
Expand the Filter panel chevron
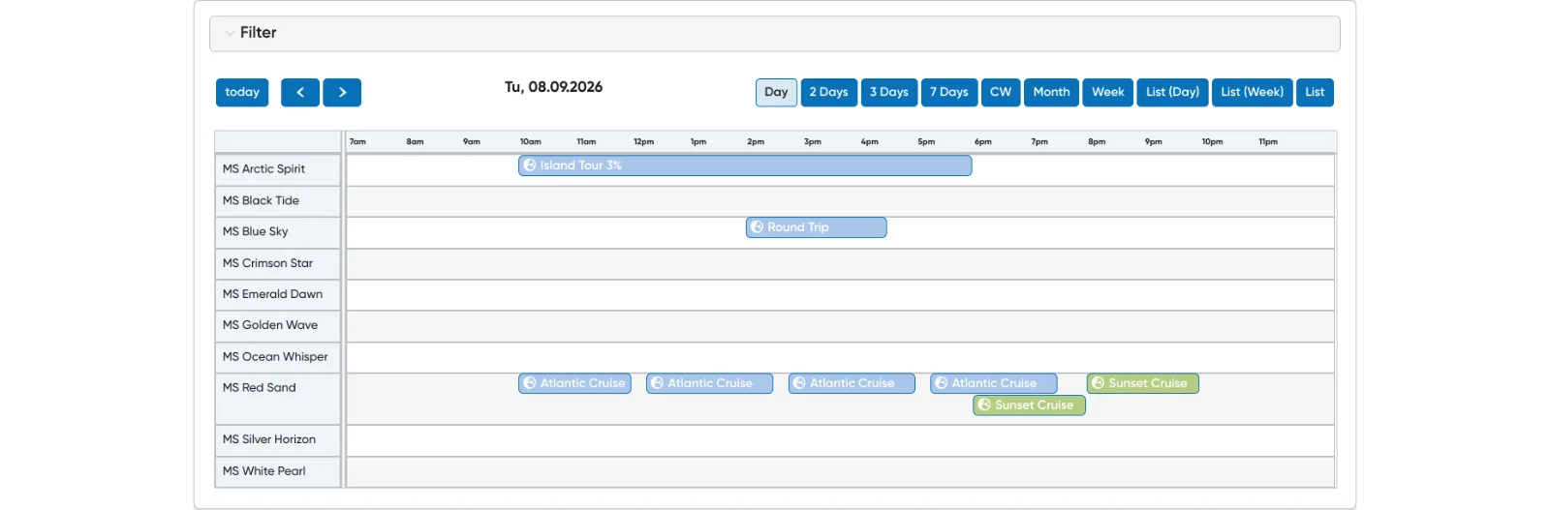230,33
